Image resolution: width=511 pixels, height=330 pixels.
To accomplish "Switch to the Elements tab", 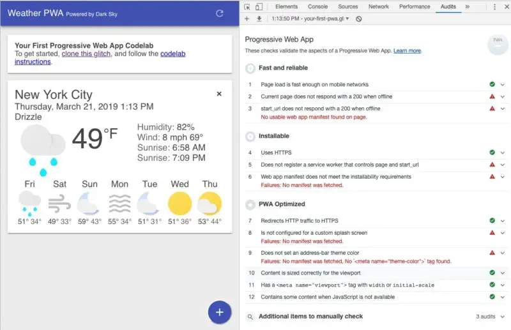I will pyautogui.click(x=286, y=6).
